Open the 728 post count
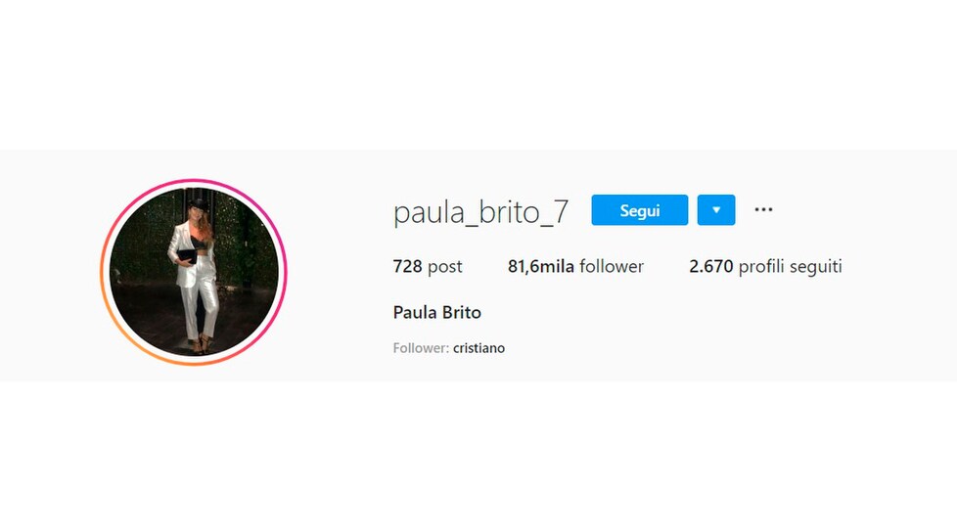Viewport: 957px width, 532px height. tap(428, 266)
